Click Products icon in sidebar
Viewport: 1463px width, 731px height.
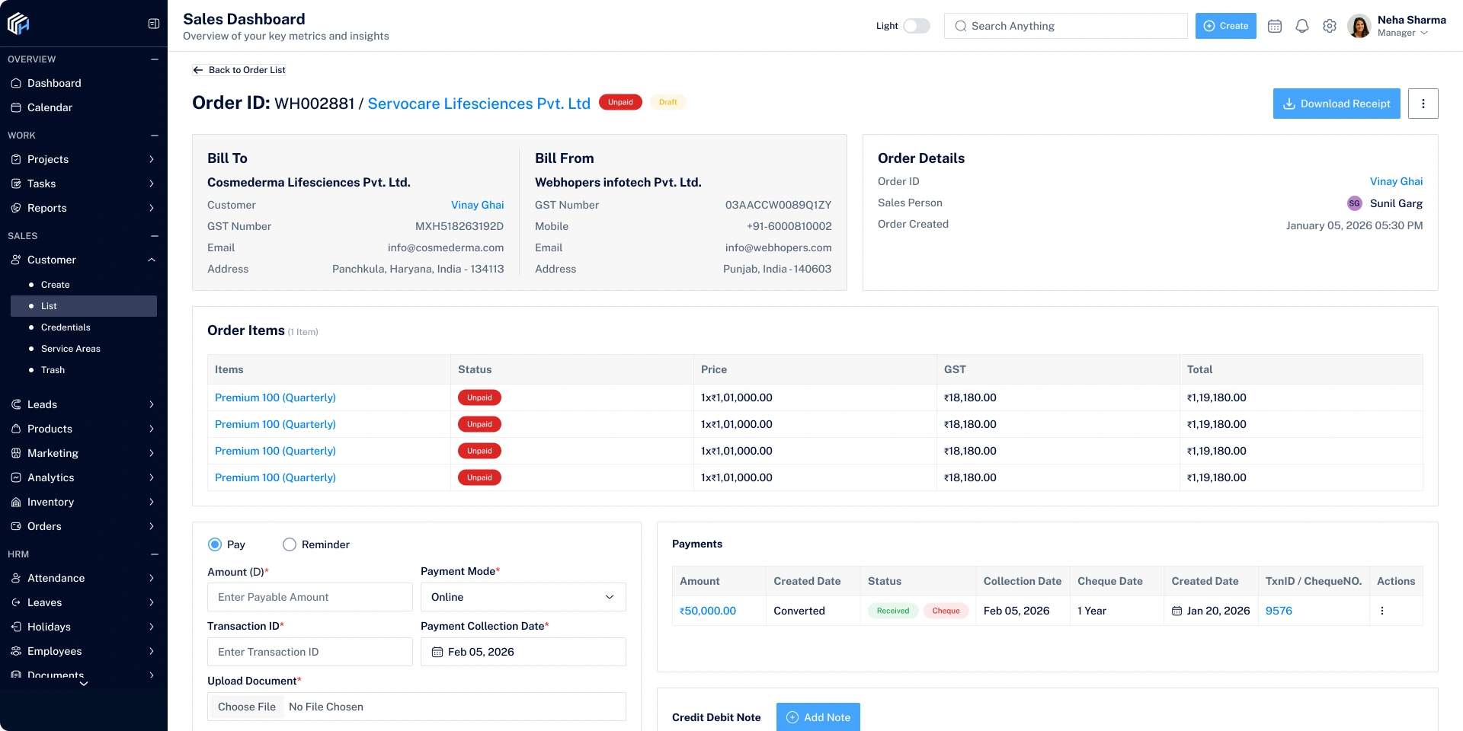coord(16,429)
